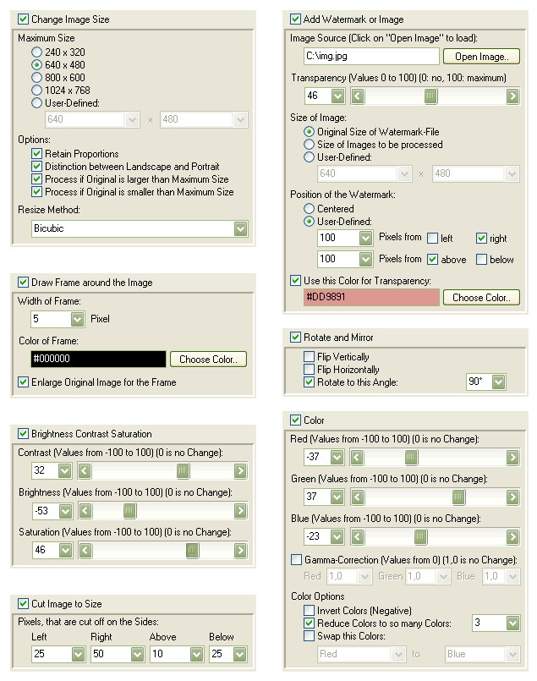This screenshot has width=537, height=681.
Task: Click the Contrast slider right arrow
Action: (x=240, y=471)
